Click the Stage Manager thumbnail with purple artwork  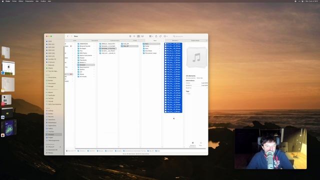pos(9,128)
